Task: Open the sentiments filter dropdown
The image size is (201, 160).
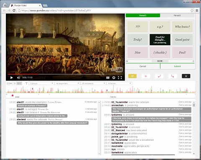Action: point(93,83)
